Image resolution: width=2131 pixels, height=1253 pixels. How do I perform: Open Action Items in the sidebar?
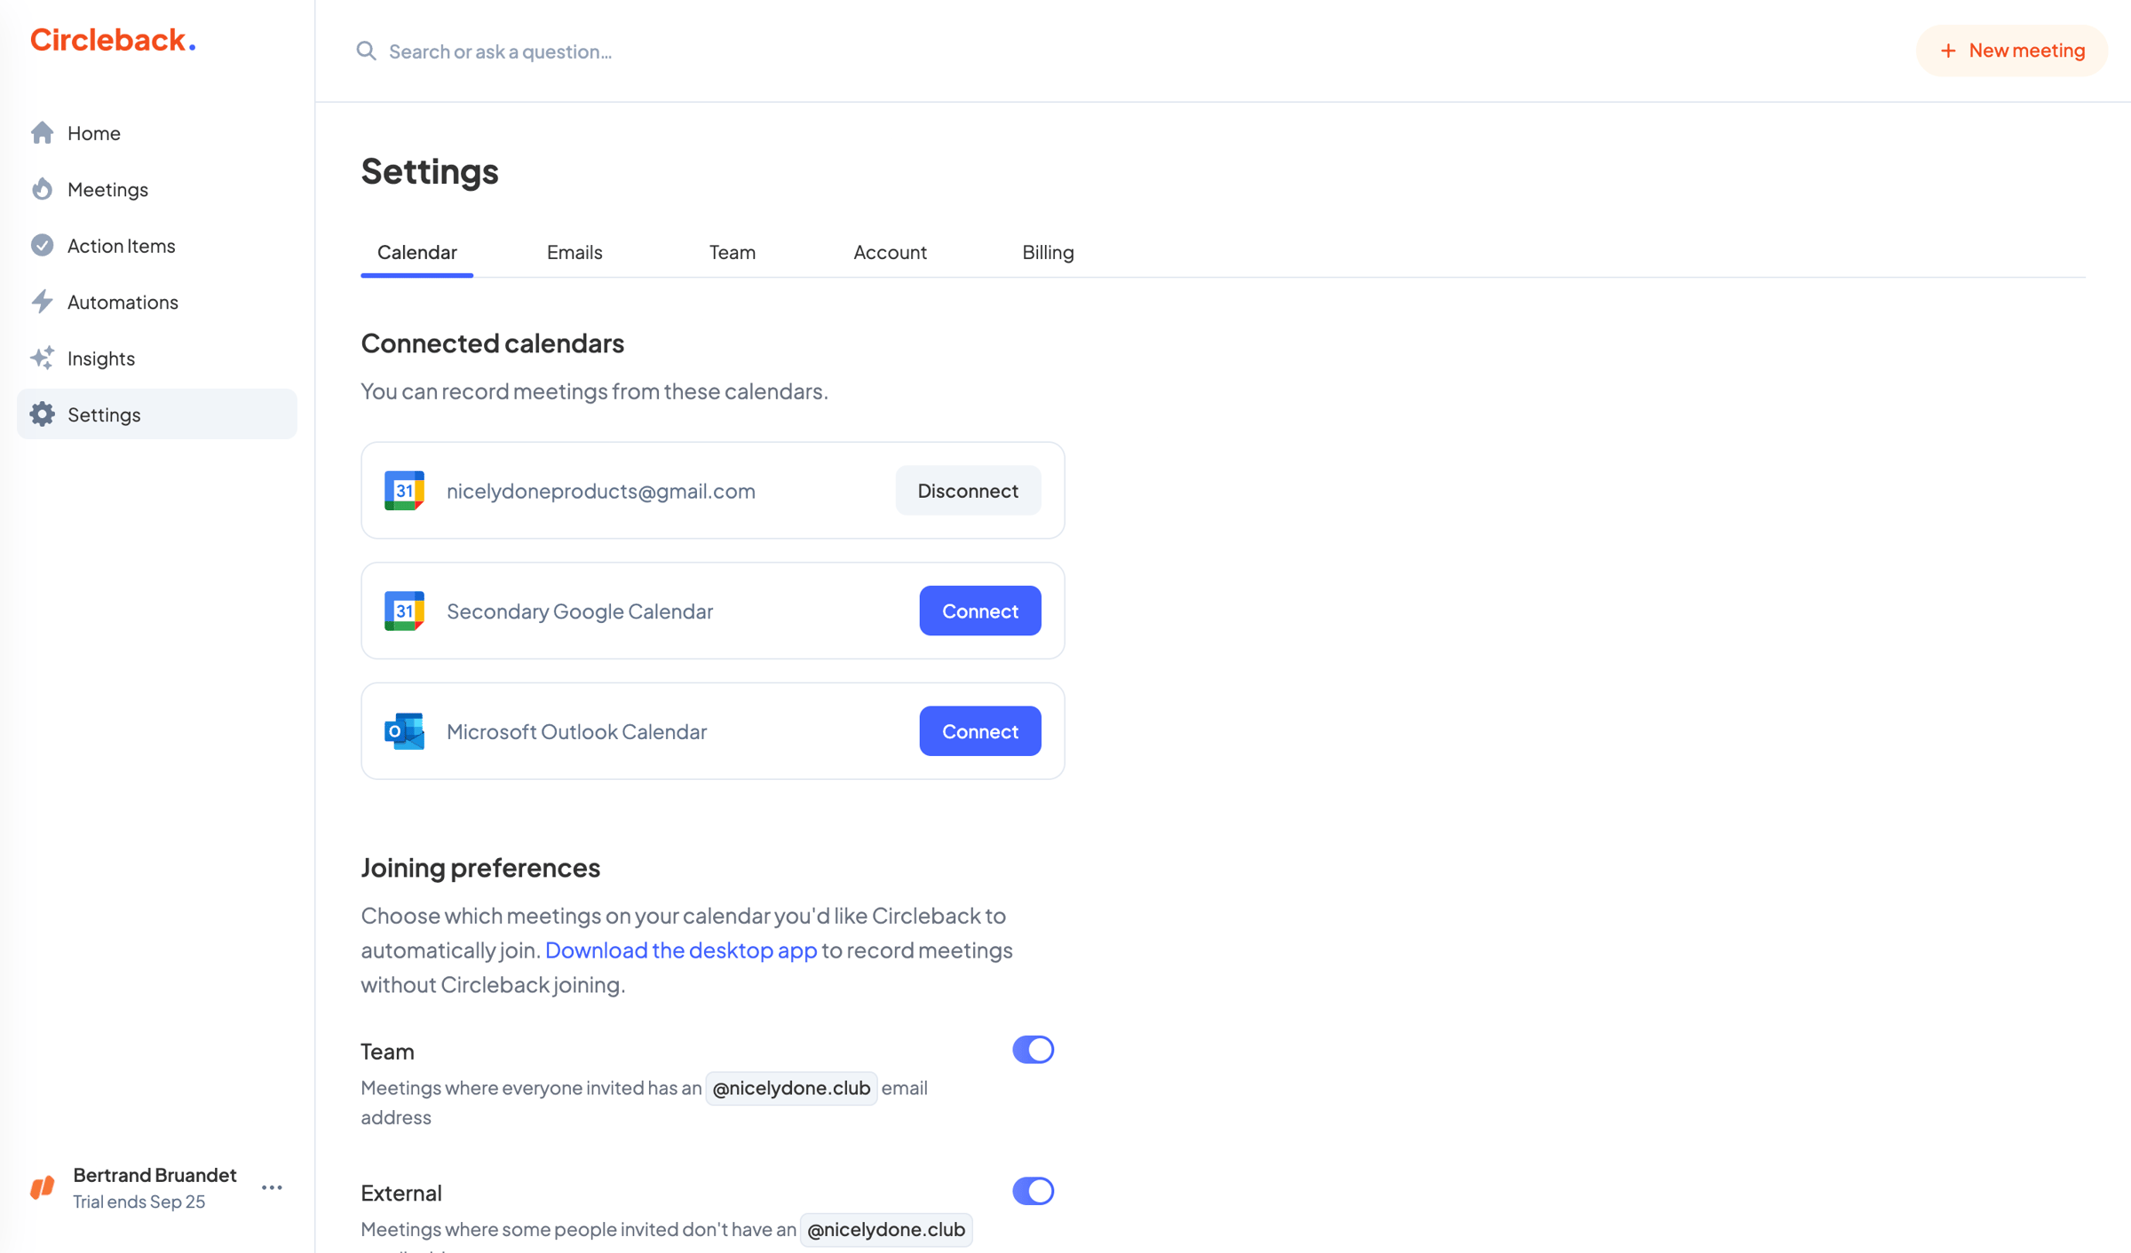tap(157, 245)
